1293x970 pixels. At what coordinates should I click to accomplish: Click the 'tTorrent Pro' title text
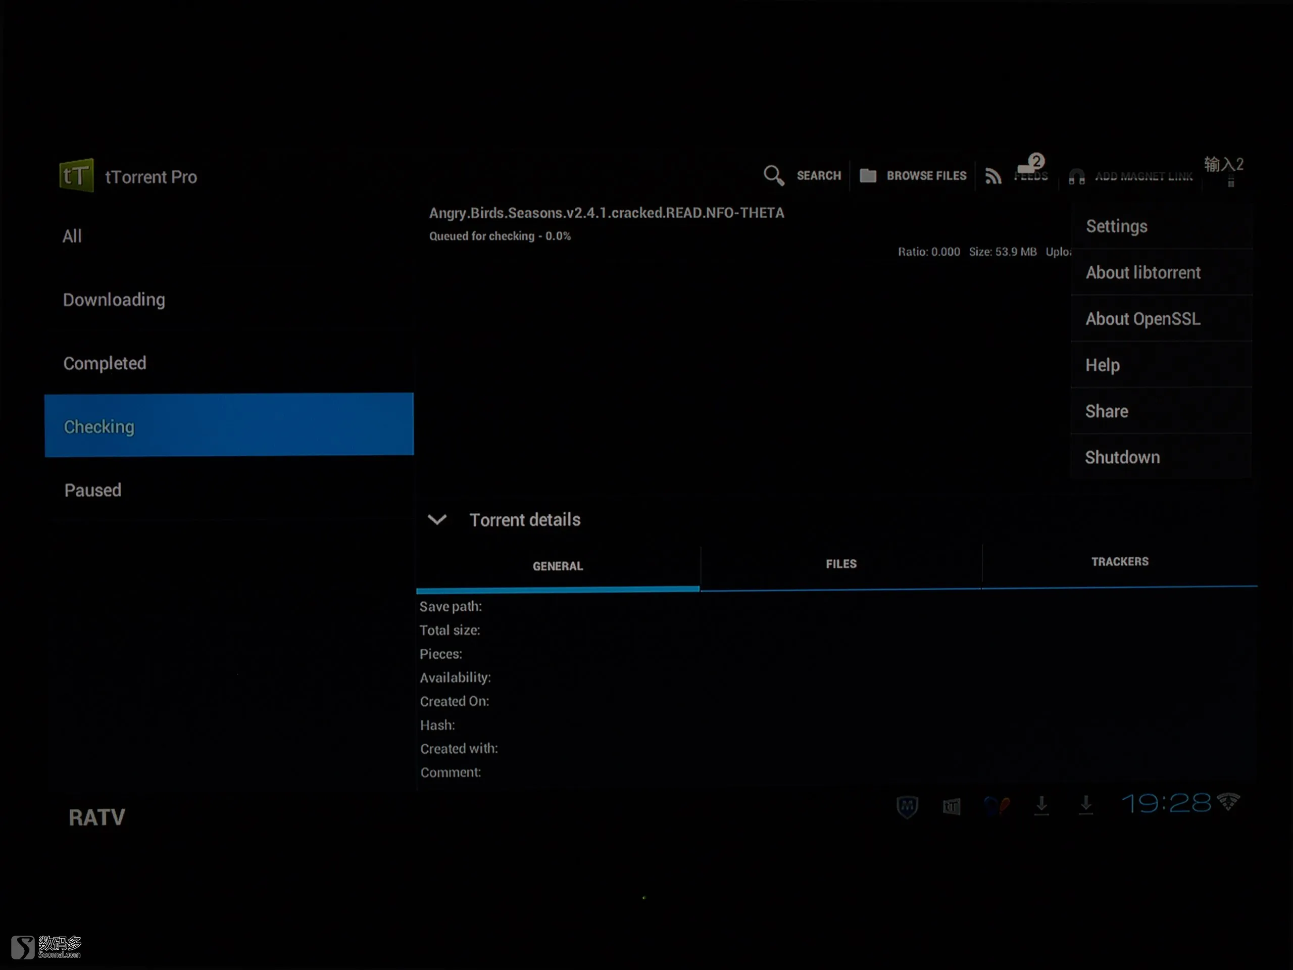click(x=151, y=177)
